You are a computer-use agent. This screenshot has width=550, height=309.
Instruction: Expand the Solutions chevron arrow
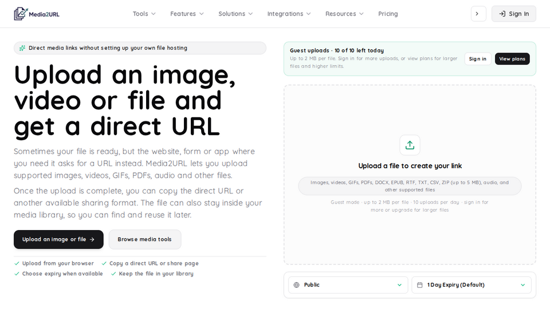pyautogui.click(x=250, y=14)
